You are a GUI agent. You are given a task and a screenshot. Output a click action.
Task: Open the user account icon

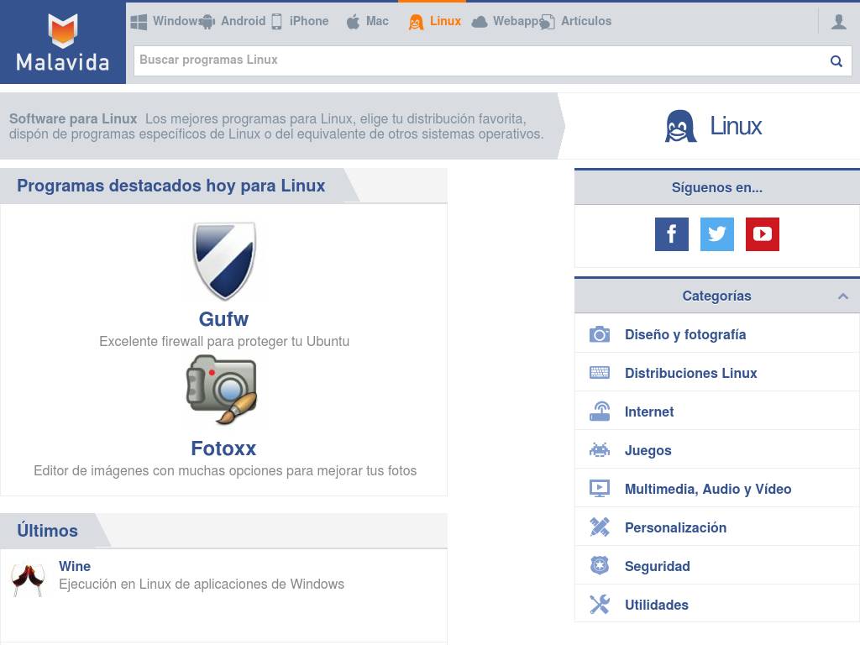(839, 22)
